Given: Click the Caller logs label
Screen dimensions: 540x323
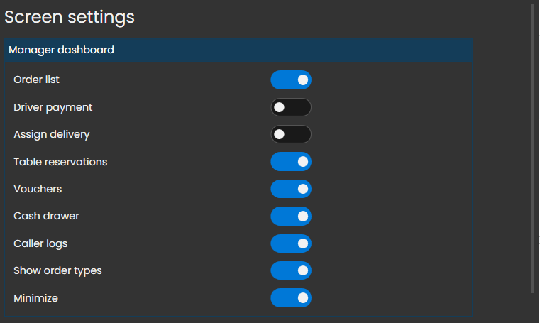Looking at the screenshot, I should [x=40, y=243].
